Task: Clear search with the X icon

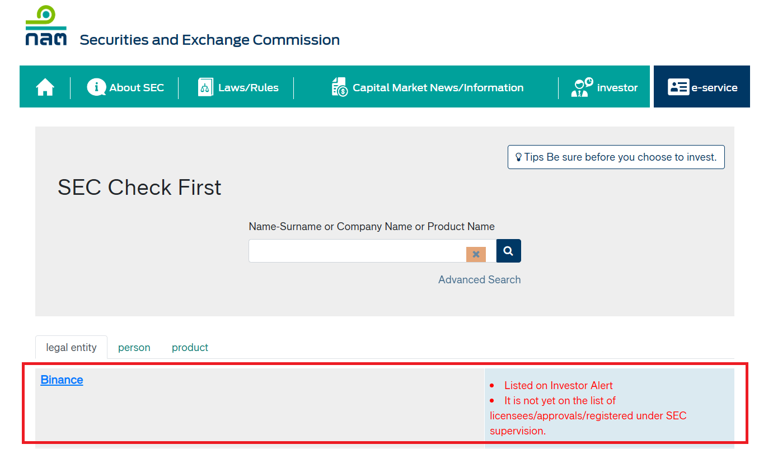Action: pyautogui.click(x=476, y=254)
